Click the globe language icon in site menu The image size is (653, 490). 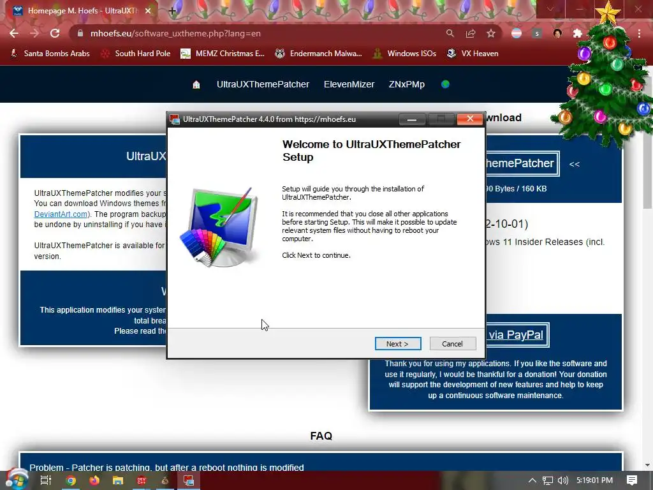[445, 84]
